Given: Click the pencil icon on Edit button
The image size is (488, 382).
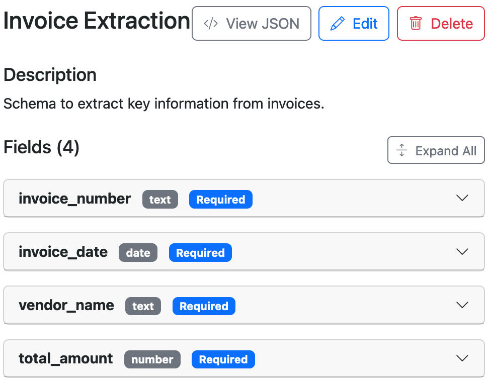Looking at the screenshot, I should point(338,24).
